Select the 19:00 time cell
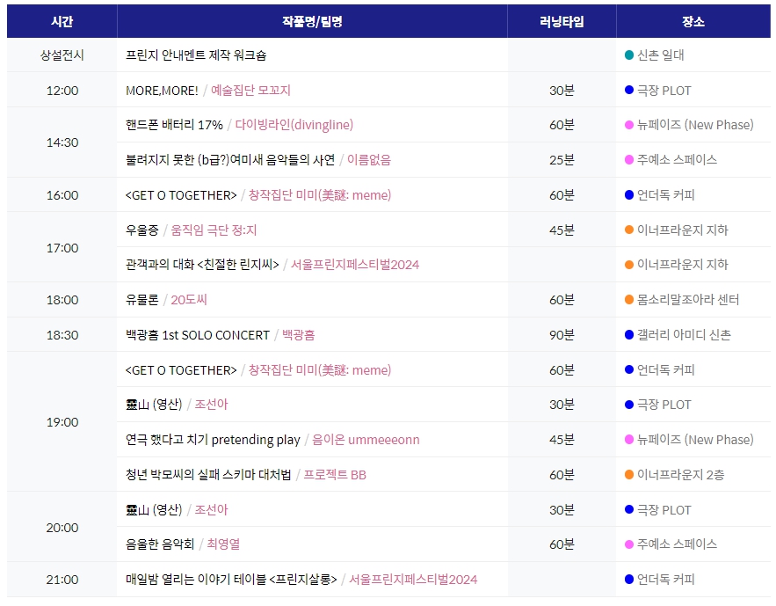Viewport: 776px width, 606px height. click(x=62, y=422)
